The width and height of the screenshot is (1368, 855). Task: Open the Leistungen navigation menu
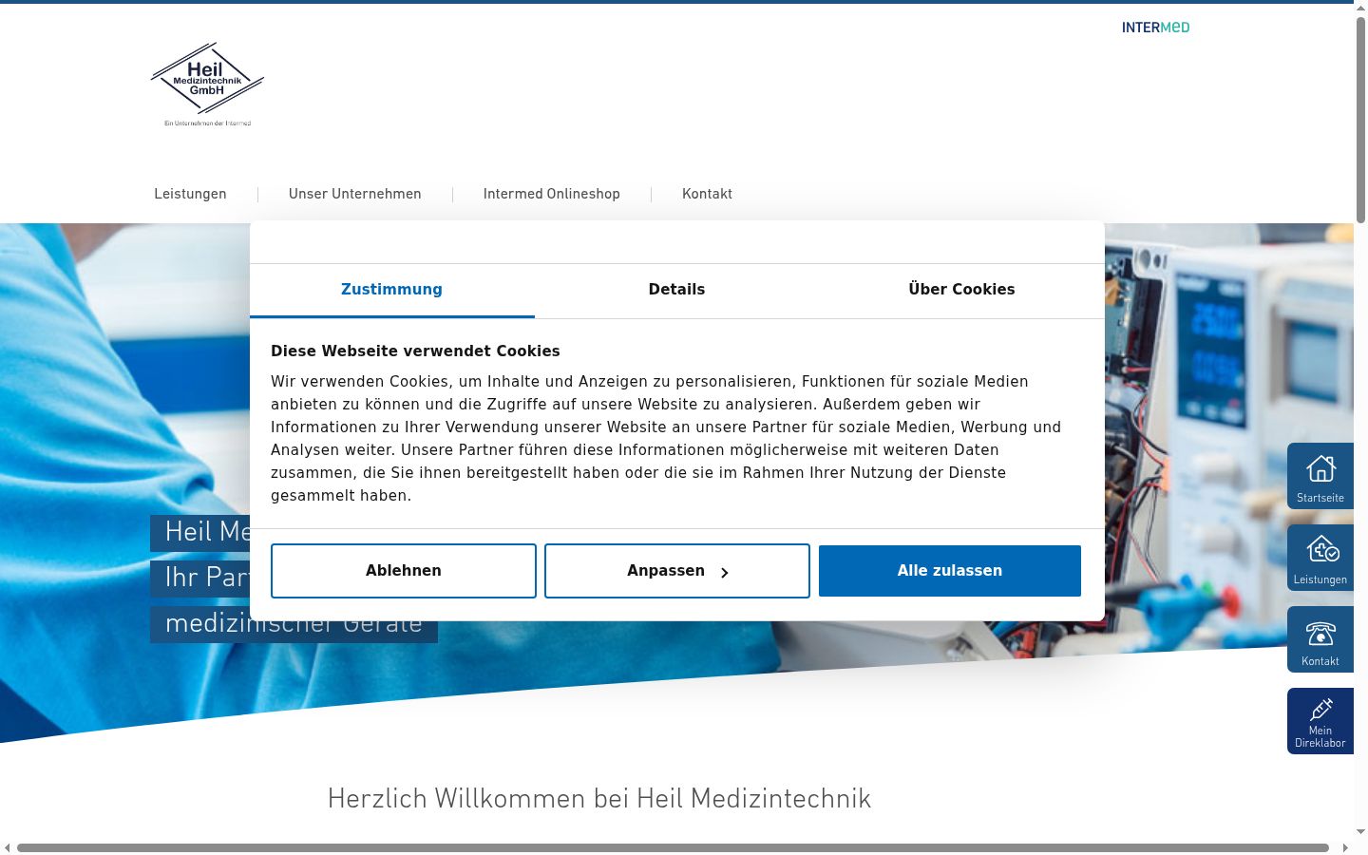[x=190, y=194]
